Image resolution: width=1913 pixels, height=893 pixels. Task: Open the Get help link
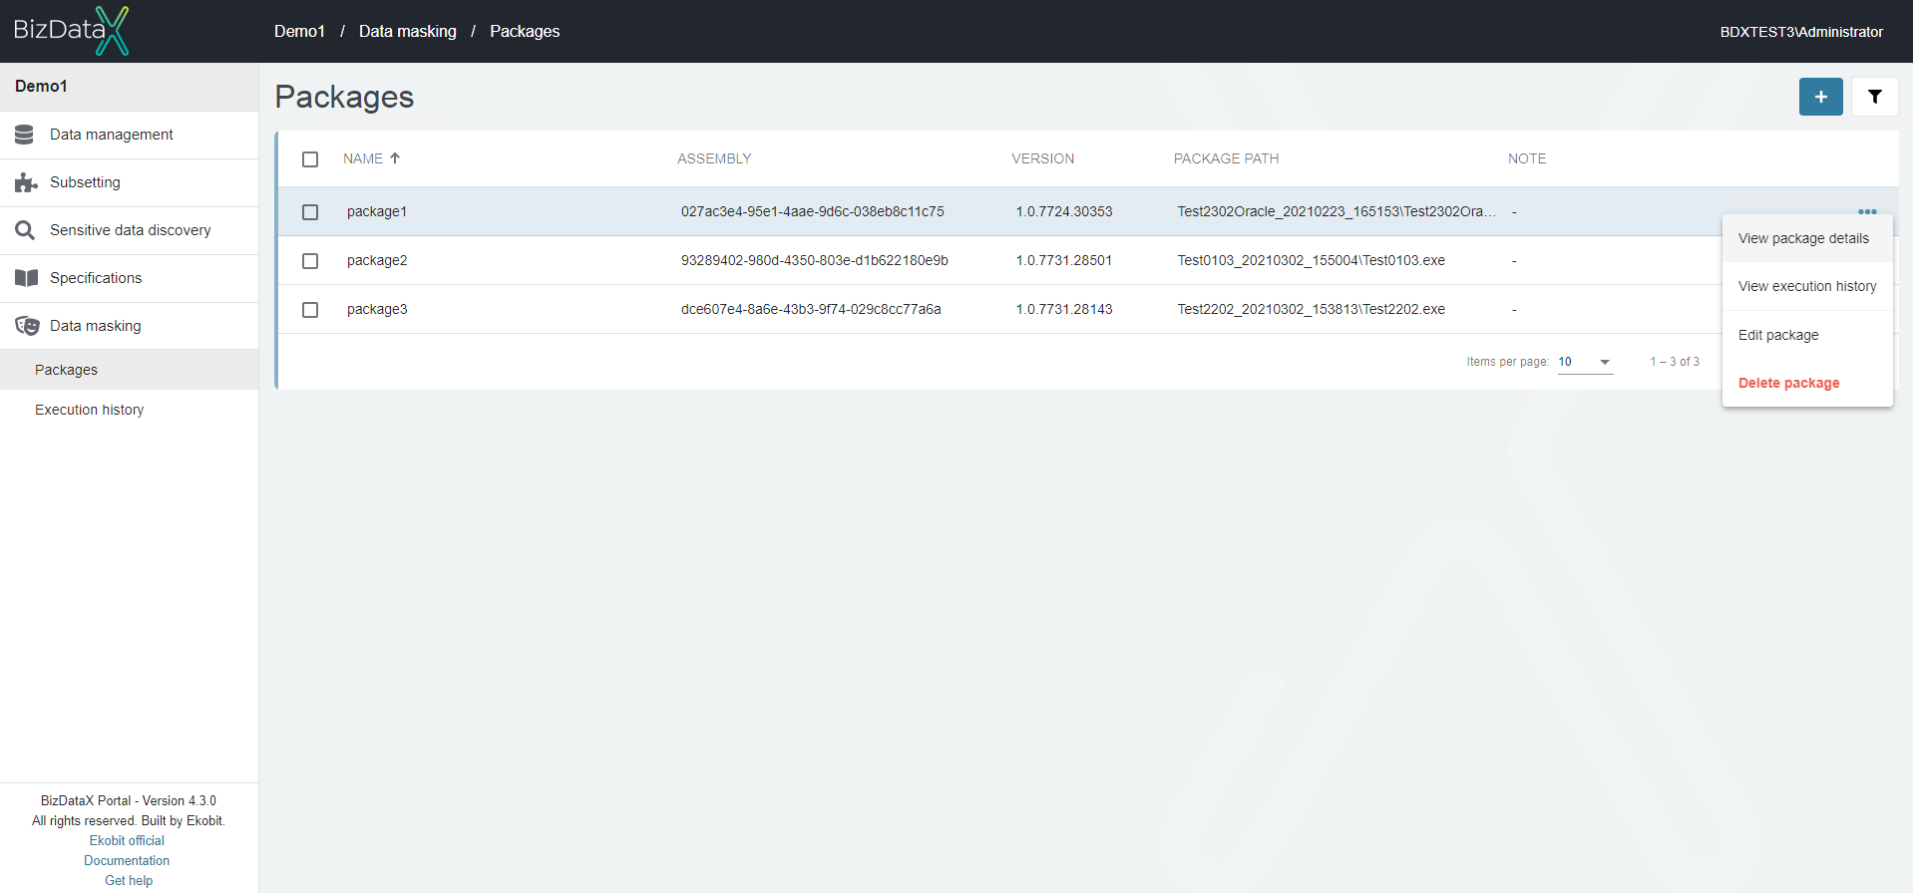(x=129, y=880)
